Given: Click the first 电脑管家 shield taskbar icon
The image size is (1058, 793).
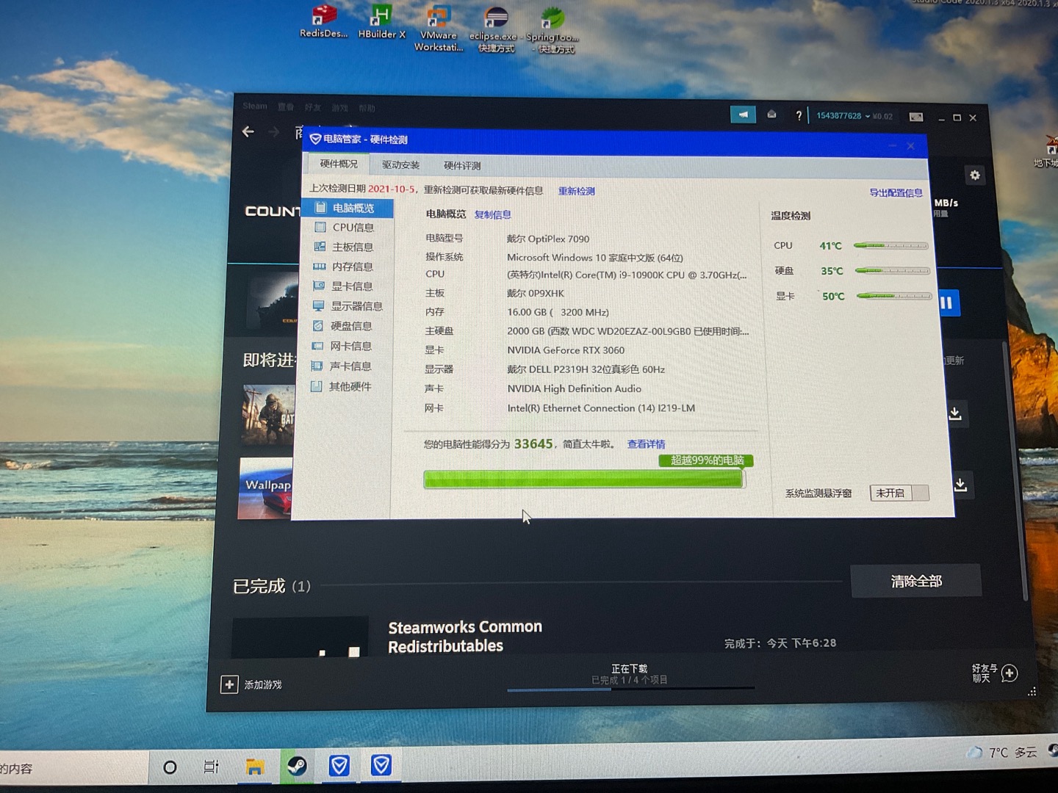Looking at the screenshot, I should click(x=339, y=766).
